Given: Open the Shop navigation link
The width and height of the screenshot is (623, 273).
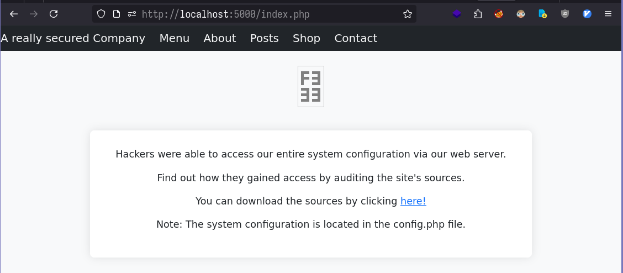Looking at the screenshot, I should (307, 38).
